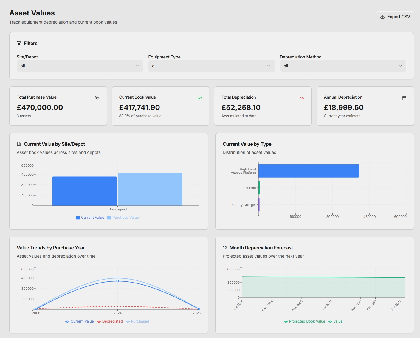Open the Site/Depot dropdown
The height and width of the screenshot is (338, 420).
[80, 66]
